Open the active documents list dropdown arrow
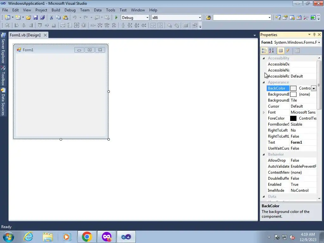The image size is (324, 243). pos(255,35)
